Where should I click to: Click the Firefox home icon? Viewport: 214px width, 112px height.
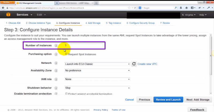(186, 8)
